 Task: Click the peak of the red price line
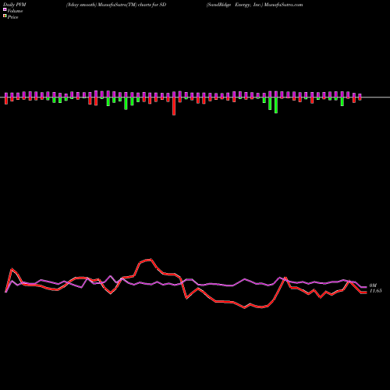151,259
